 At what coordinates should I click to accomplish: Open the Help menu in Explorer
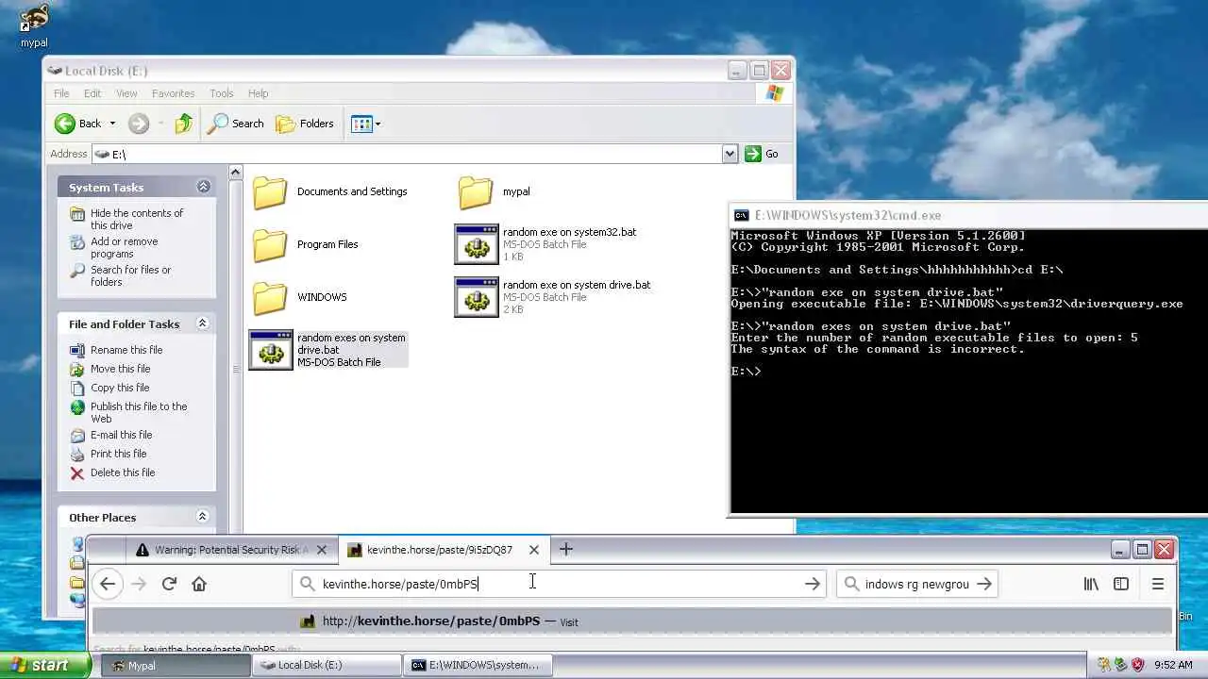pyautogui.click(x=259, y=93)
